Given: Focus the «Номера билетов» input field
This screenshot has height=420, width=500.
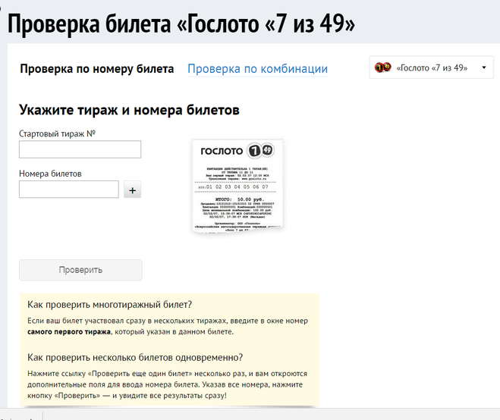Looking at the screenshot, I should [x=69, y=190].
